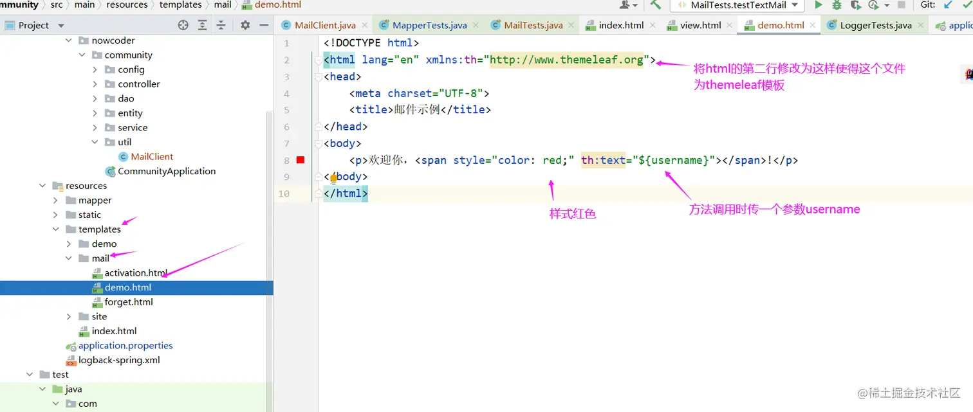Click the grey Stop square icon
This screenshot has height=412, width=973.
(x=902, y=4)
